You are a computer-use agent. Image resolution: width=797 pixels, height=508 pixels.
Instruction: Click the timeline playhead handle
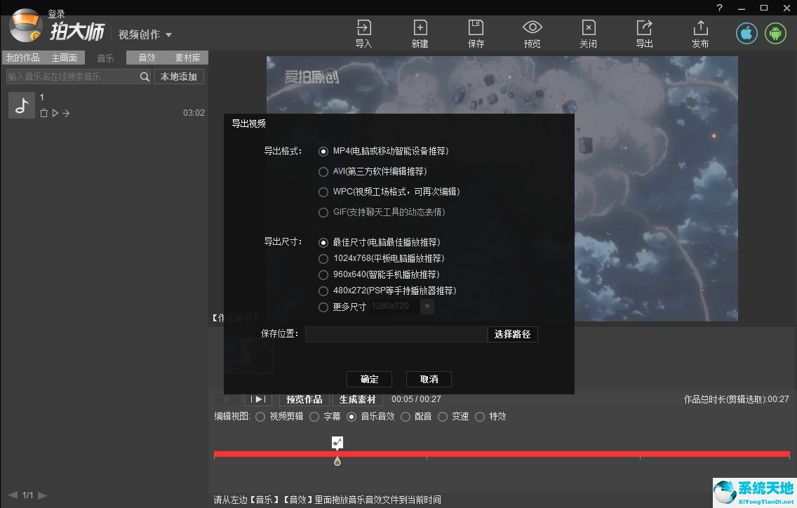[337, 460]
